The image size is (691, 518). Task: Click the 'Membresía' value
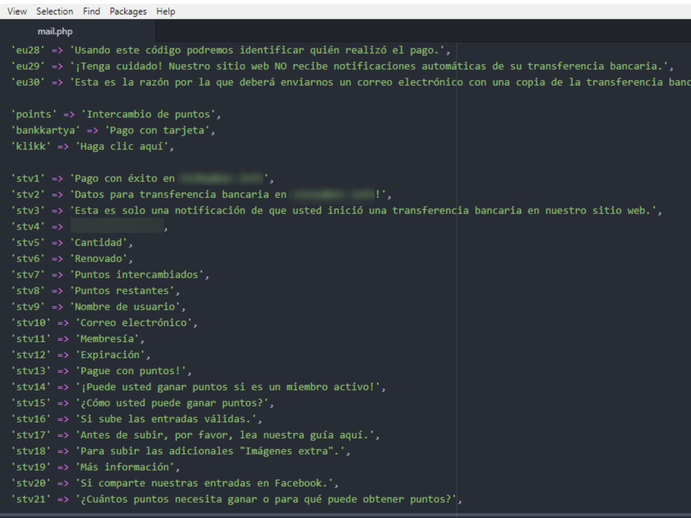click(107, 338)
